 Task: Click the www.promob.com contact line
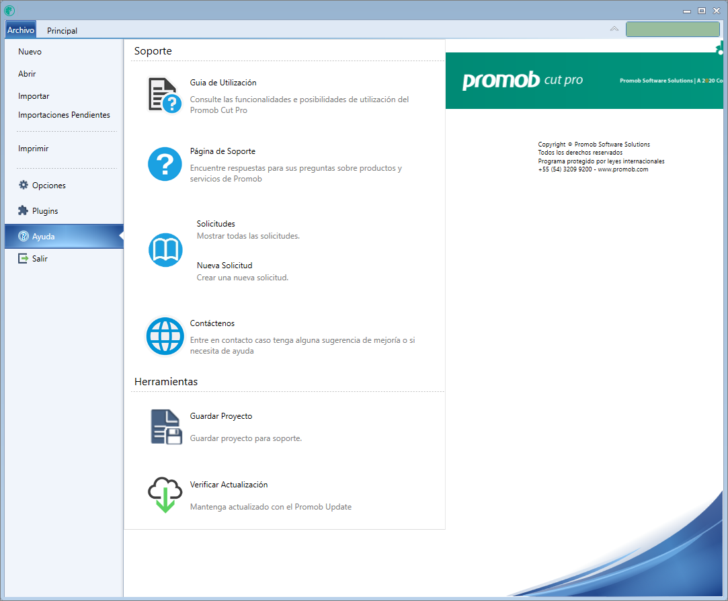[594, 169]
